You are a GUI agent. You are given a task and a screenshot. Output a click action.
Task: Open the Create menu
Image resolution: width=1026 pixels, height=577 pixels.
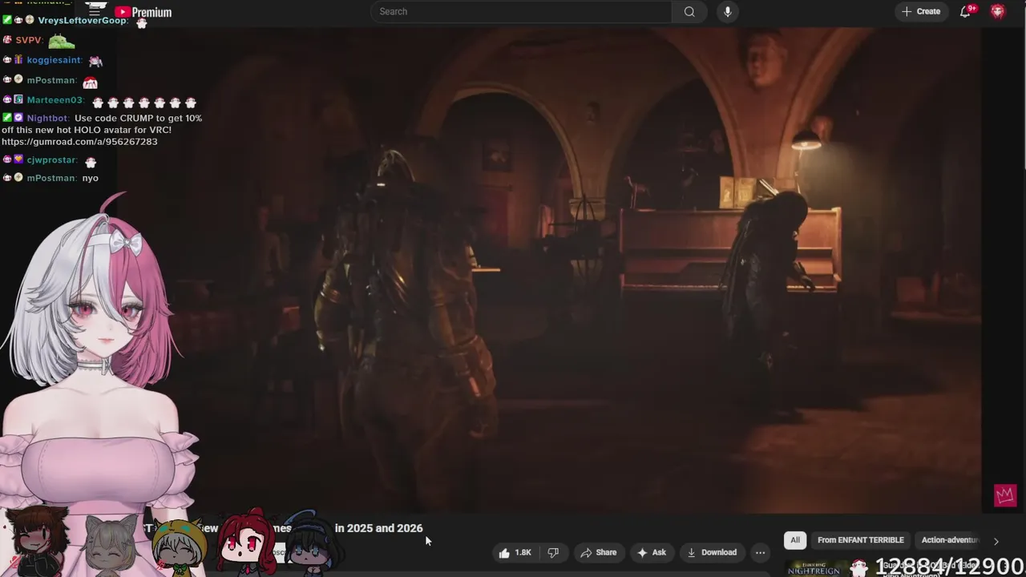(x=921, y=11)
